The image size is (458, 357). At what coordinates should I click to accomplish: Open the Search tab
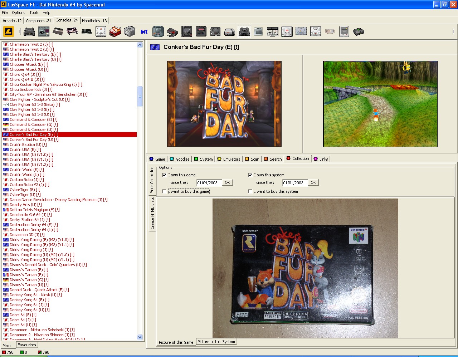point(273,159)
